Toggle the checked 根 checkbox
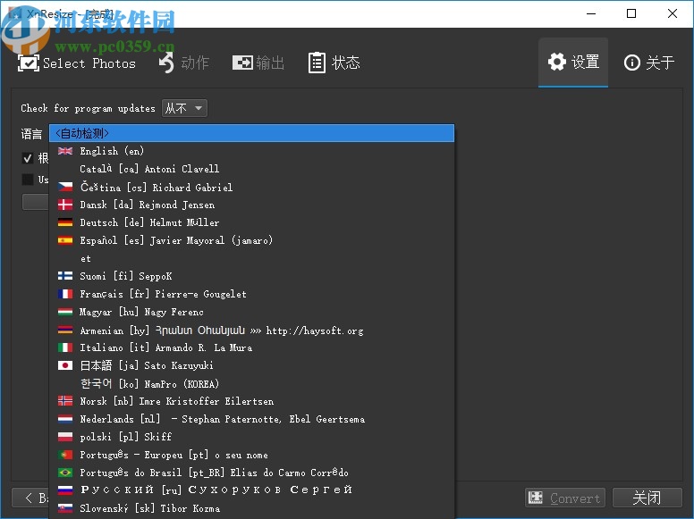The image size is (694, 519). 28,158
